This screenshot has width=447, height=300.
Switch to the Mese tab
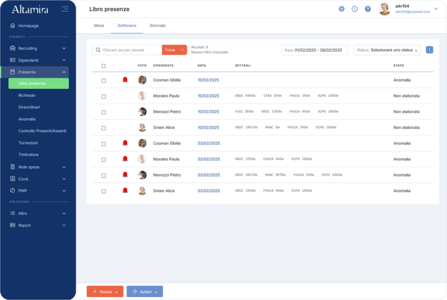click(99, 26)
